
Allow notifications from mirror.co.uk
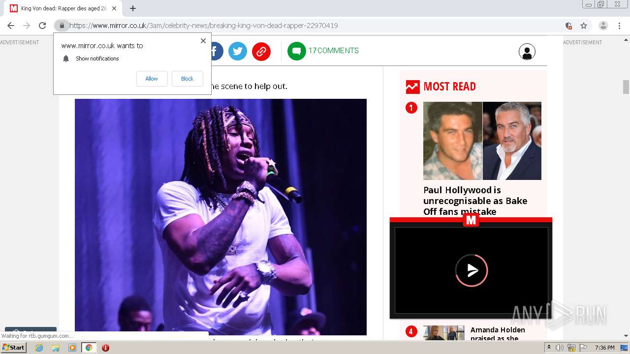pyautogui.click(x=152, y=79)
